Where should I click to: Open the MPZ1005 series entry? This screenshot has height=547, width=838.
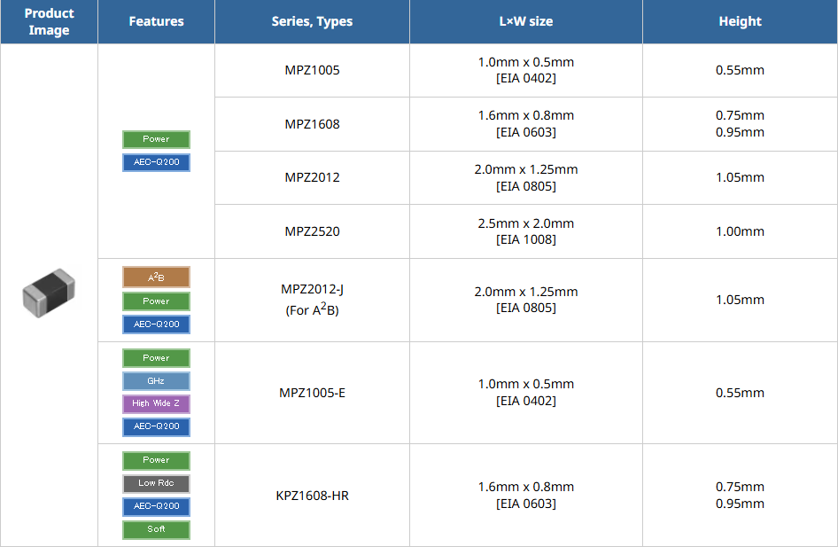click(x=312, y=70)
